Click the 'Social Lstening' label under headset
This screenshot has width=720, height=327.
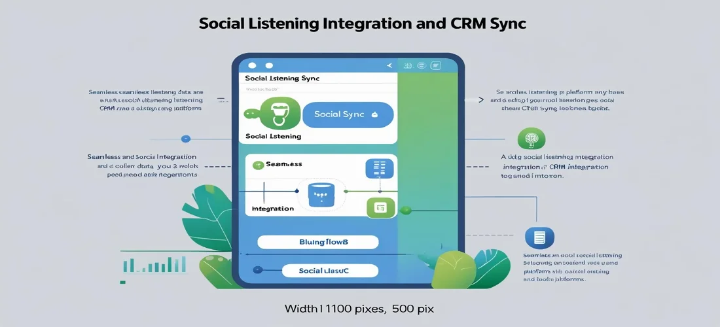tap(273, 136)
